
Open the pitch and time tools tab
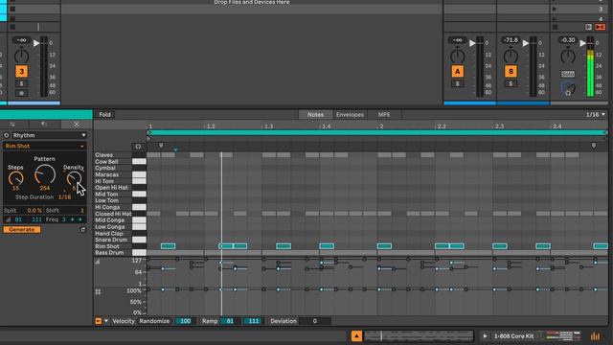44,124
